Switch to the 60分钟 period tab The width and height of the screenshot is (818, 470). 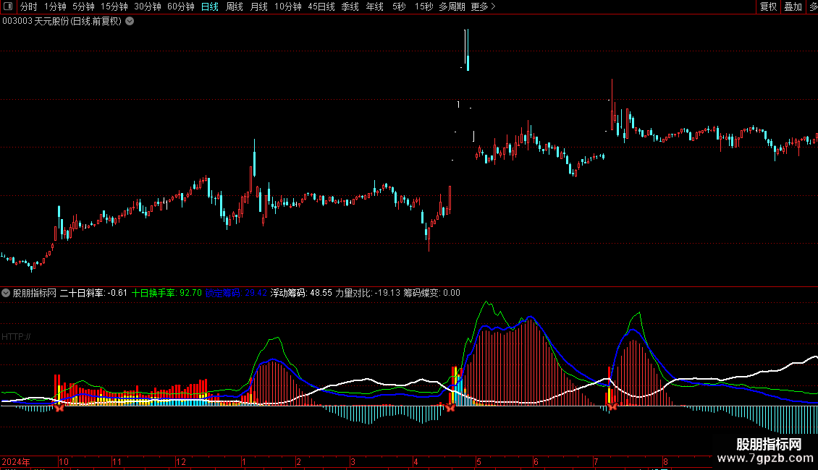[180, 7]
